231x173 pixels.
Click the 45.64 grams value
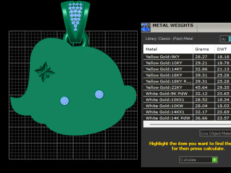pyautogui.click(x=201, y=87)
